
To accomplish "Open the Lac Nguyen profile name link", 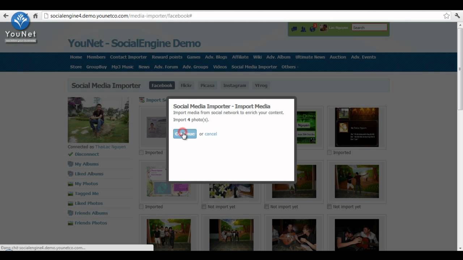I will (x=339, y=28).
